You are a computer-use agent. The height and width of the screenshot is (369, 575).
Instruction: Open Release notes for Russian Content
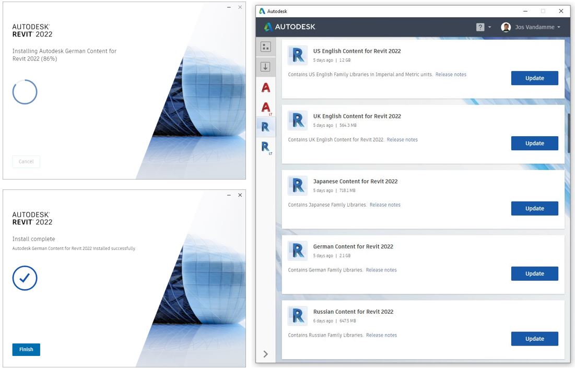(x=381, y=335)
